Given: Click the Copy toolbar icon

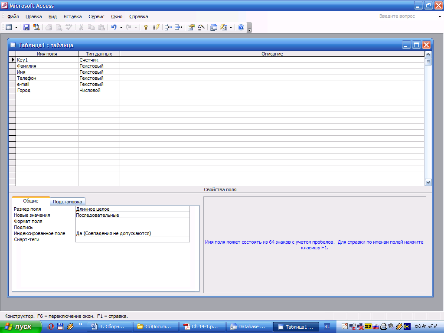Looking at the screenshot, I should [x=91, y=27].
